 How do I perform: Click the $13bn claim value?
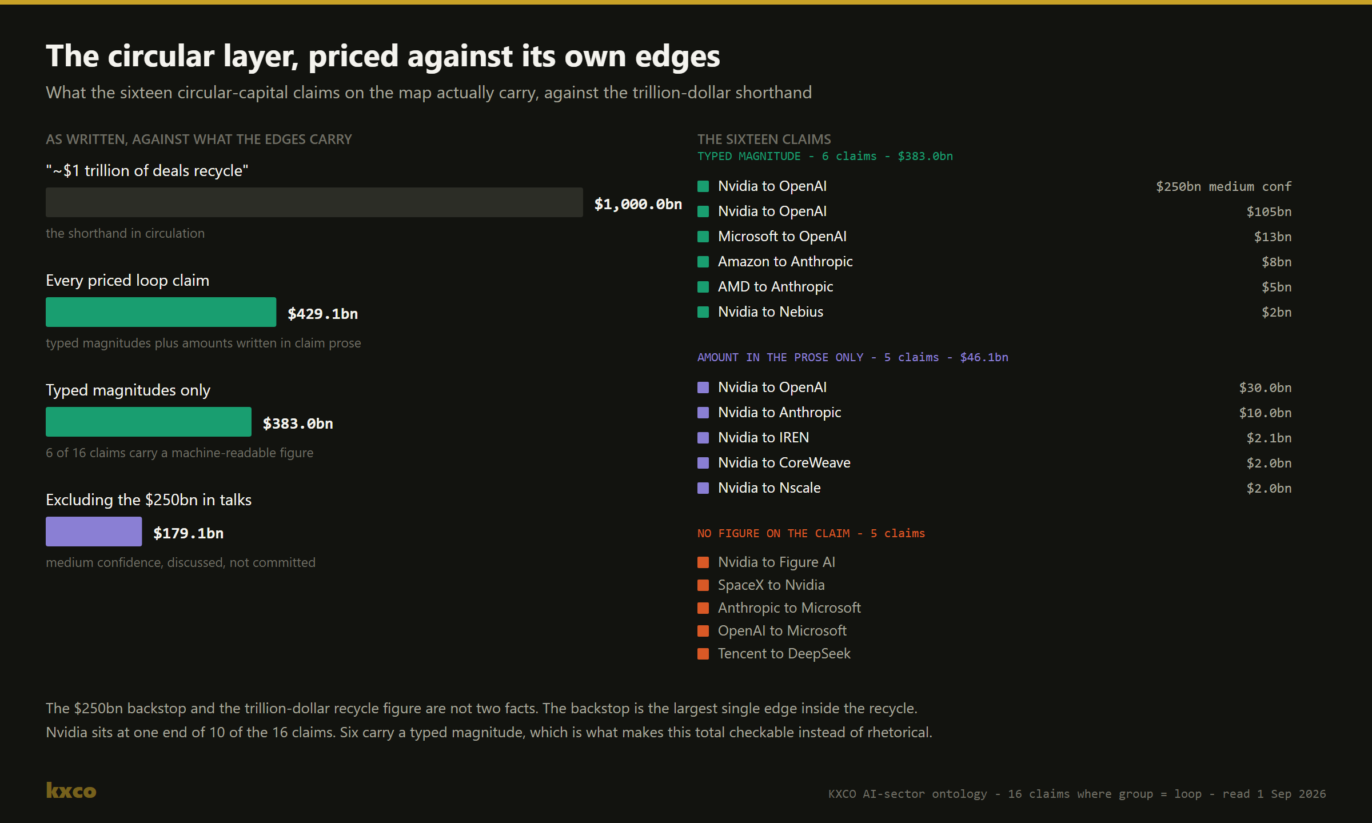tap(1273, 237)
